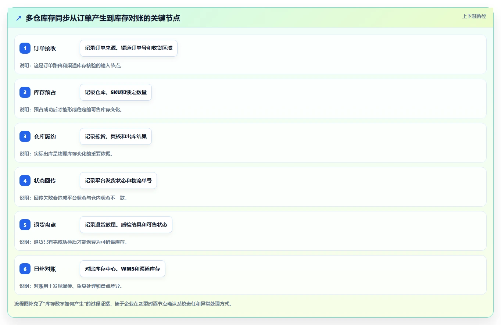Click the 记录拣货、复核和出库结果 box

[x=116, y=136]
